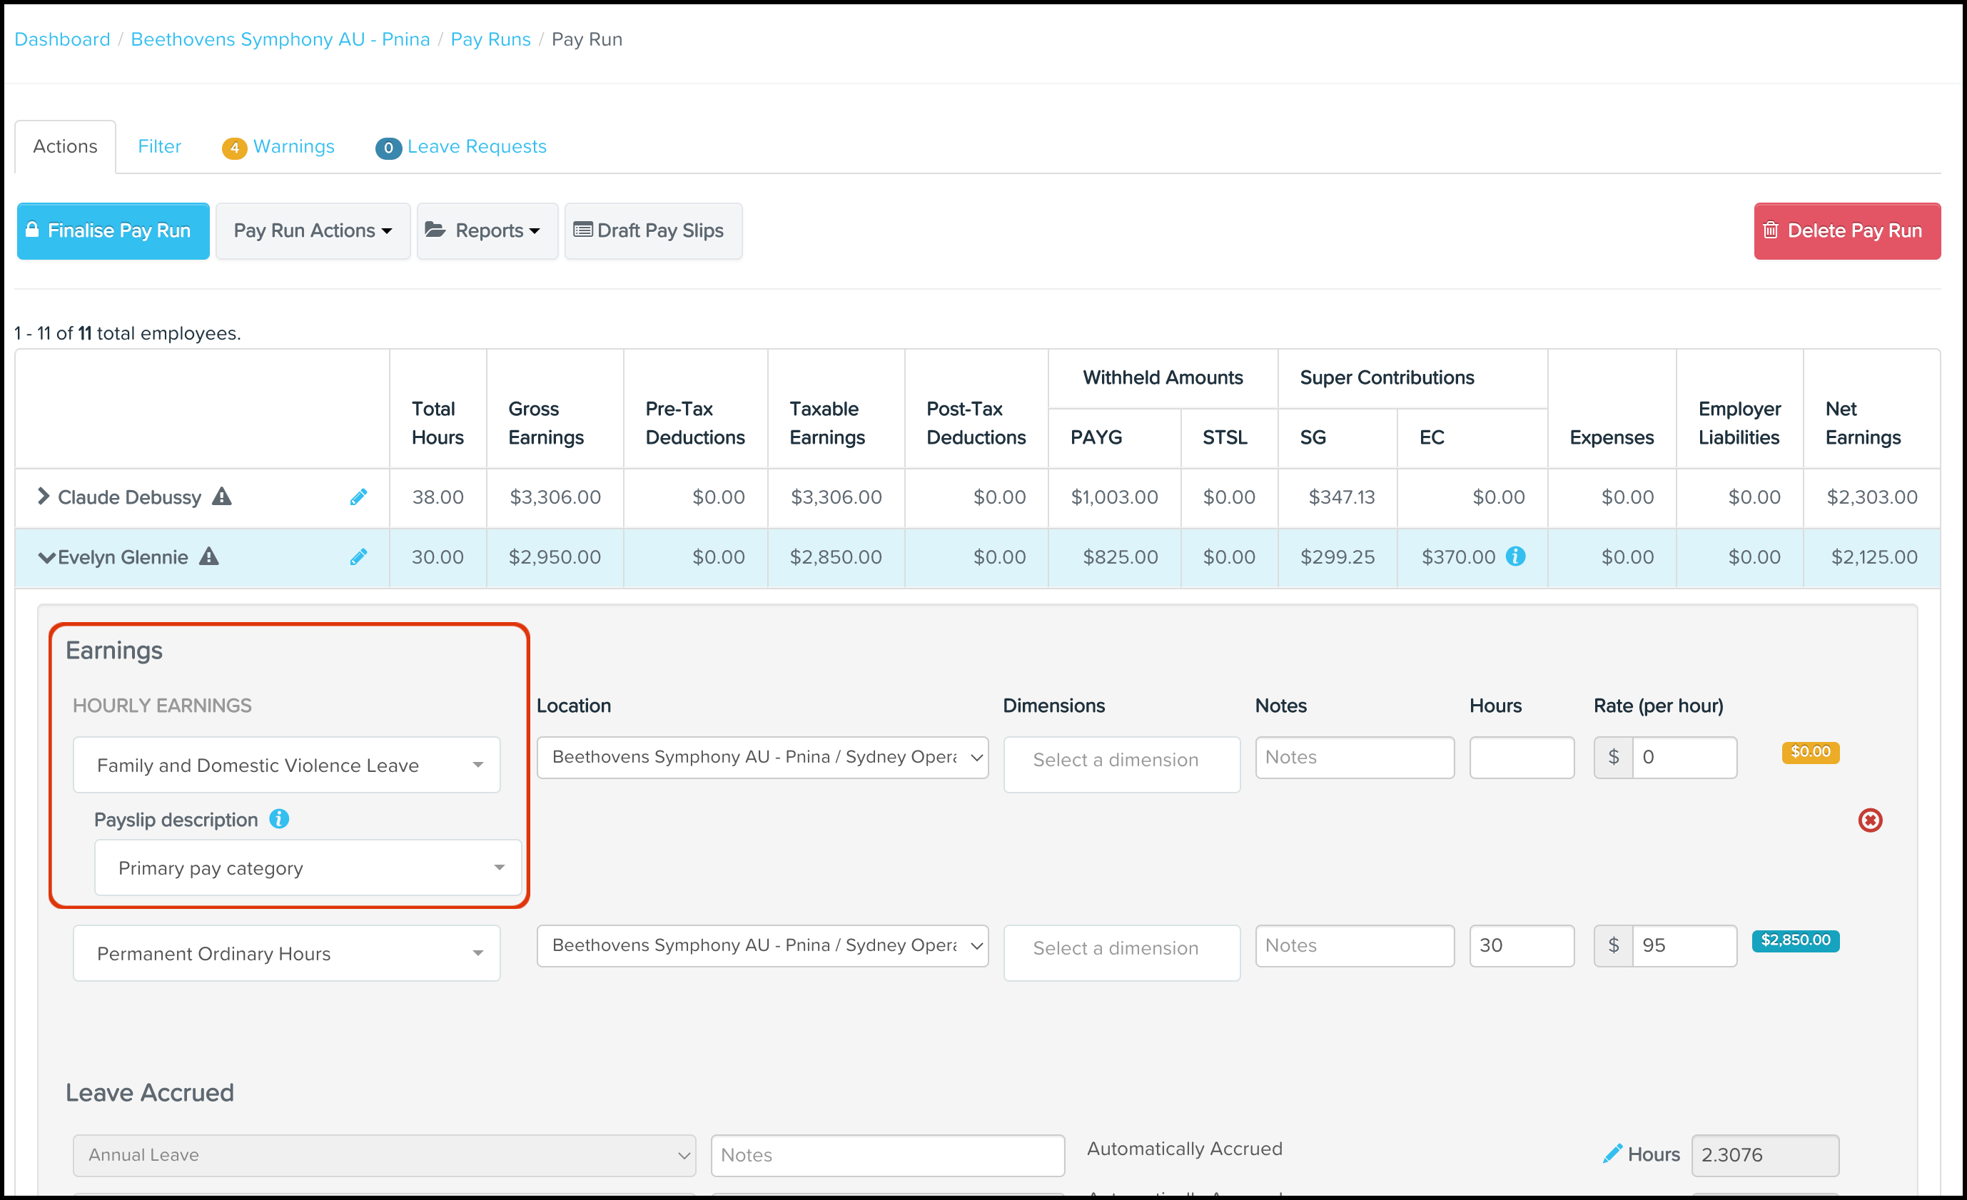Image resolution: width=1967 pixels, height=1200 pixels.
Task: Click the warning triangle beside Evelyn Glennie
Action: (209, 556)
